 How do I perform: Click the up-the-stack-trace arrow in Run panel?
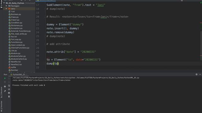[x=9, y=78]
